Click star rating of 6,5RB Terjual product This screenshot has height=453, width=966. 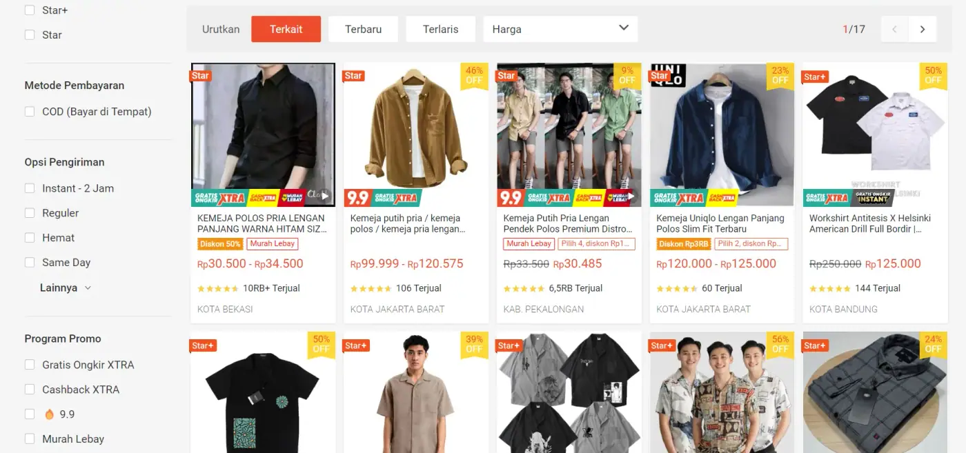pyautogui.click(x=524, y=289)
